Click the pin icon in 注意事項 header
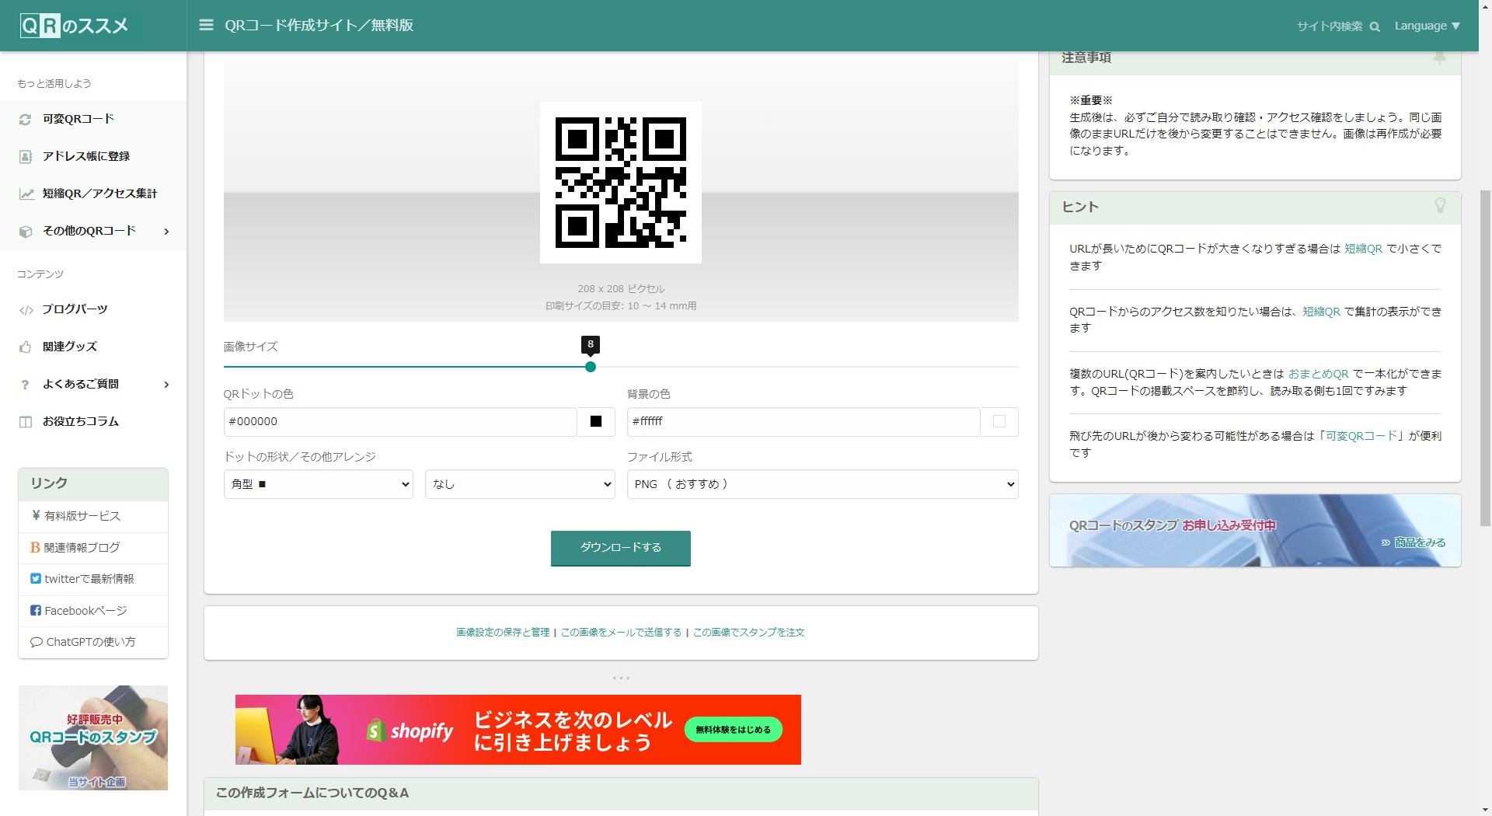1492x816 pixels. pos(1439,58)
